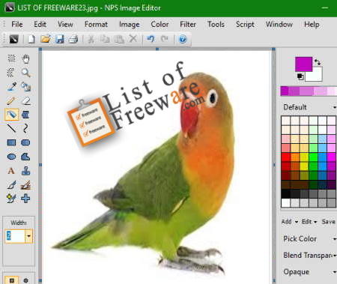The width and height of the screenshot is (337, 284).
Task: Click the Paste clipboard toolbar icon
Action: tap(119, 39)
